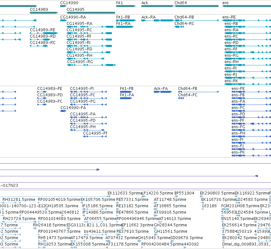This screenshot has height=249, width=271.
Task: Click transcript label Ack-RA
Action: coord(148,17)
